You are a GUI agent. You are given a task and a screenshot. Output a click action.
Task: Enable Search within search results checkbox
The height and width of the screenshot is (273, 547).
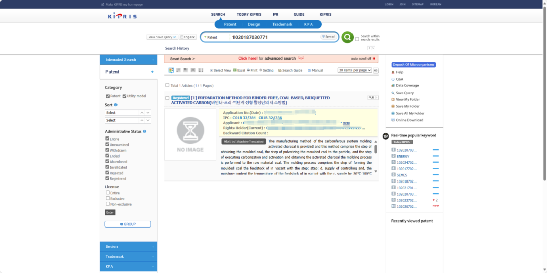(357, 39)
